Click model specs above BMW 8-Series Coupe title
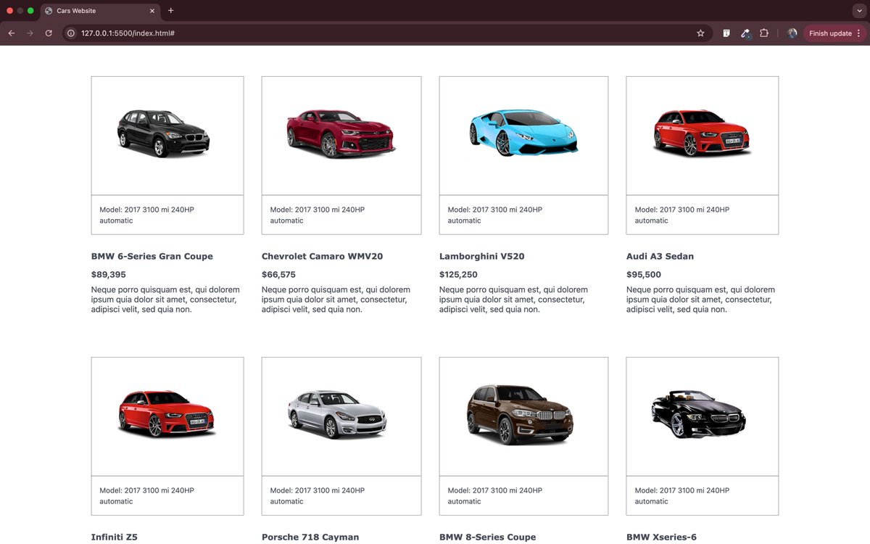 pos(495,496)
